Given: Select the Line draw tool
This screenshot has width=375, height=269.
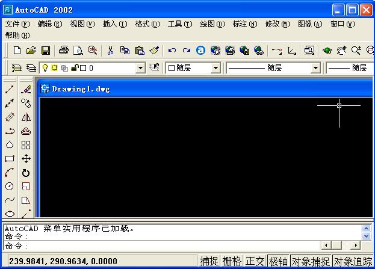Looking at the screenshot, I should (10, 90).
